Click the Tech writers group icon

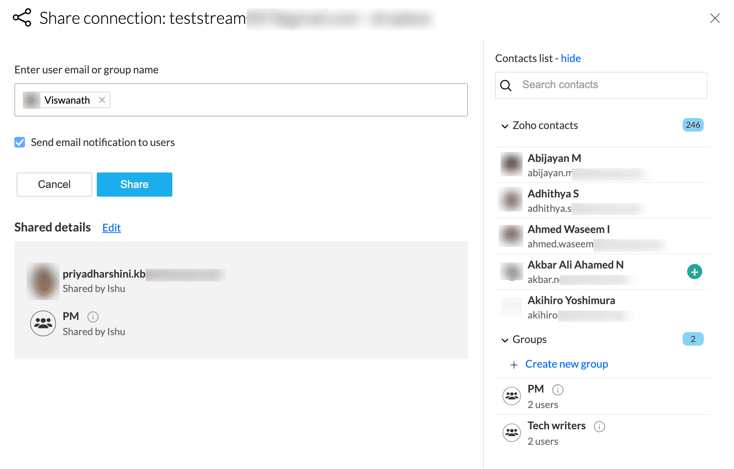tap(512, 432)
